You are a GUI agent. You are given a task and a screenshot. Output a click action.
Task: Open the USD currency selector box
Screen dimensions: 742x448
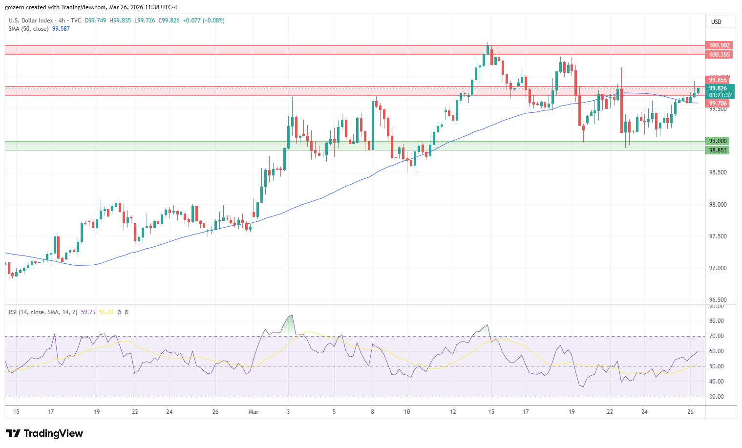[x=720, y=21]
